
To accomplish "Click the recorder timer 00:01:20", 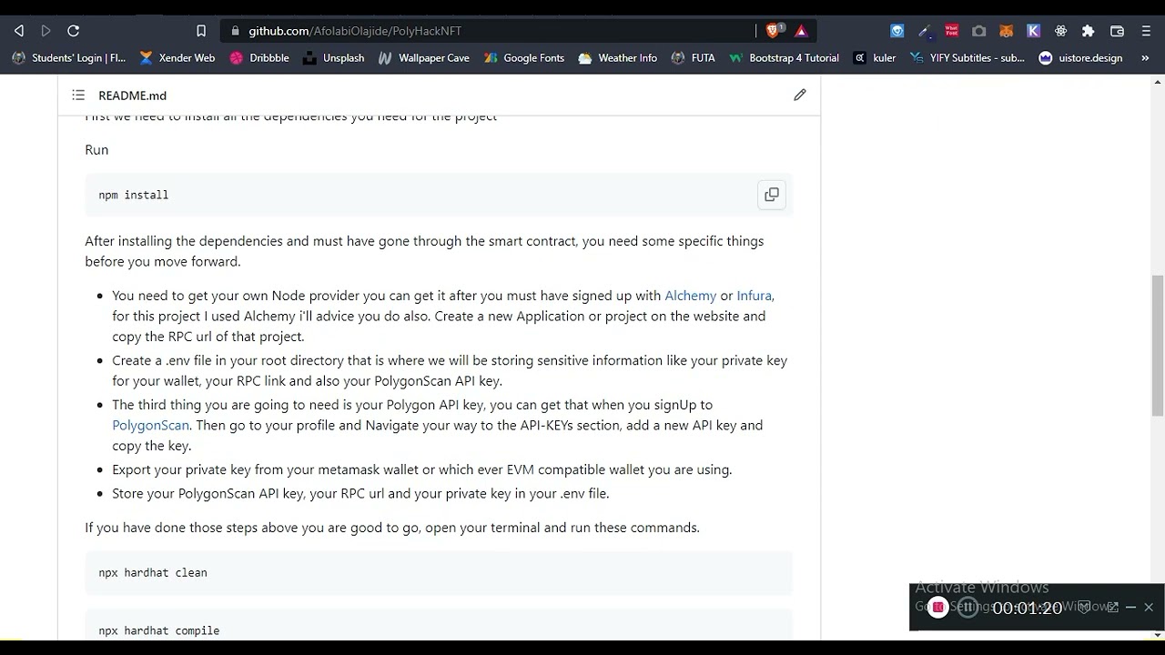I will 1028,608.
